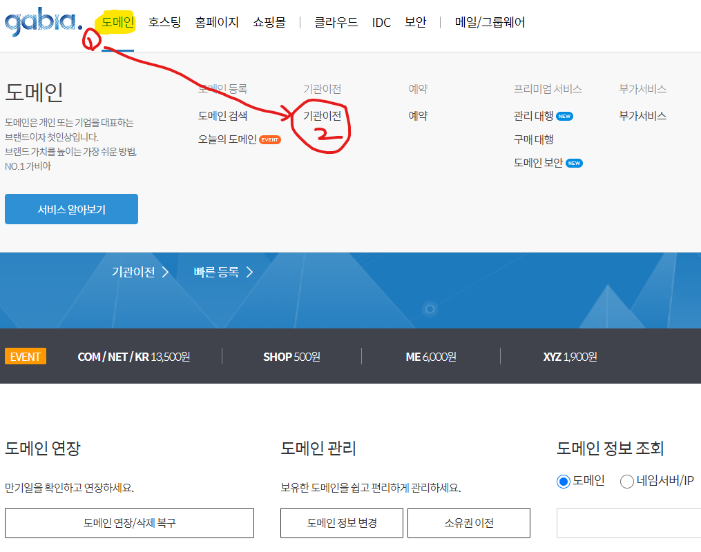Focus the 도메인 정보 조회 input field
The width and height of the screenshot is (701, 552).
pyautogui.click(x=628, y=523)
